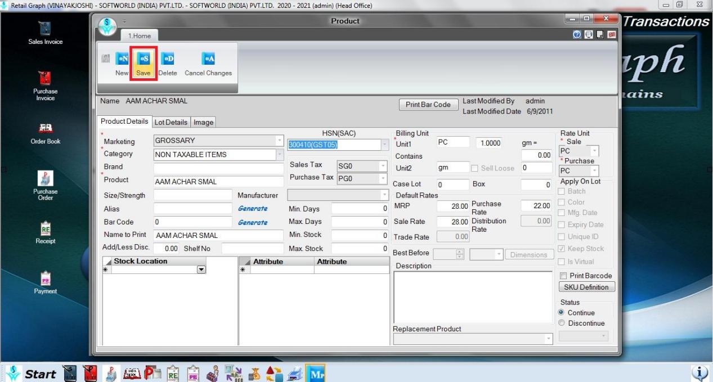Switch to the Lot Details tab
Viewport: 713px width, 382px height.
click(171, 122)
